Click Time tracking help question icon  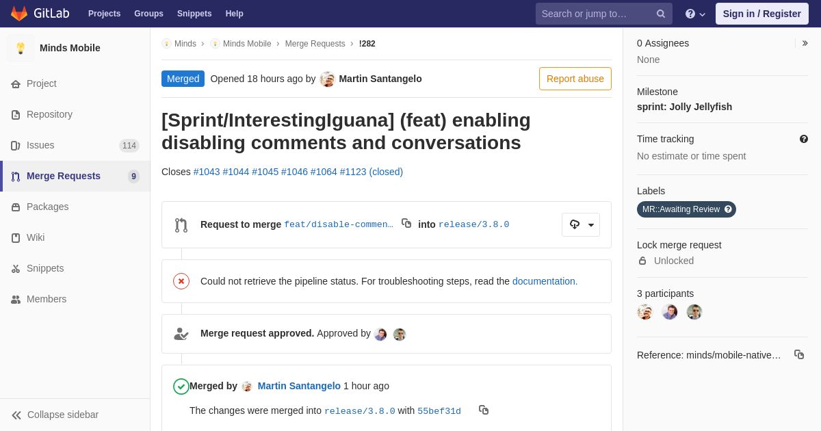pos(804,139)
